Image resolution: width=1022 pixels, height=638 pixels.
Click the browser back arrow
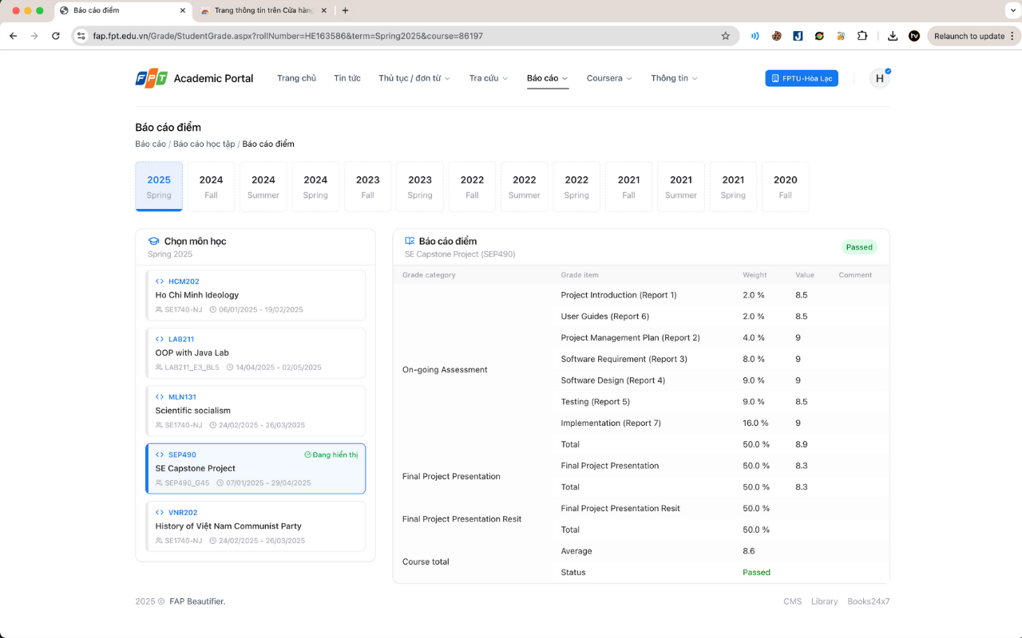13,36
